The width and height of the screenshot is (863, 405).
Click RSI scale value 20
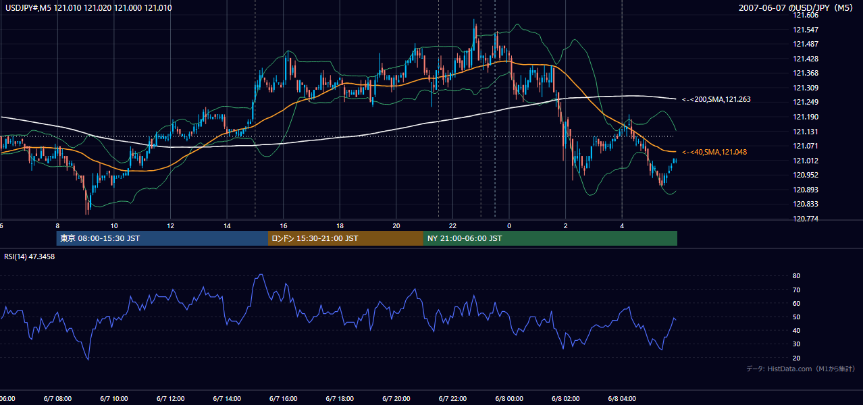coord(797,358)
